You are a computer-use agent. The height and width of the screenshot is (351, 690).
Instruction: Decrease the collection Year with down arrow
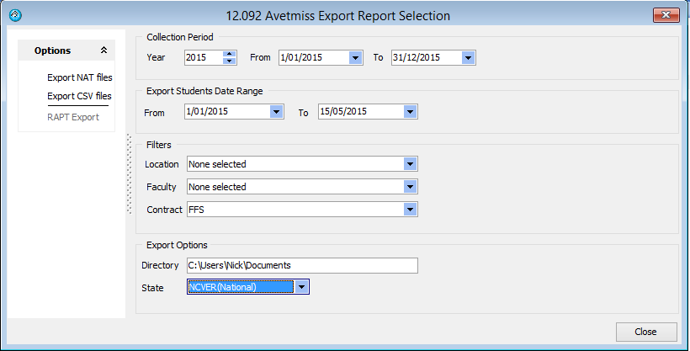(x=229, y=61)
